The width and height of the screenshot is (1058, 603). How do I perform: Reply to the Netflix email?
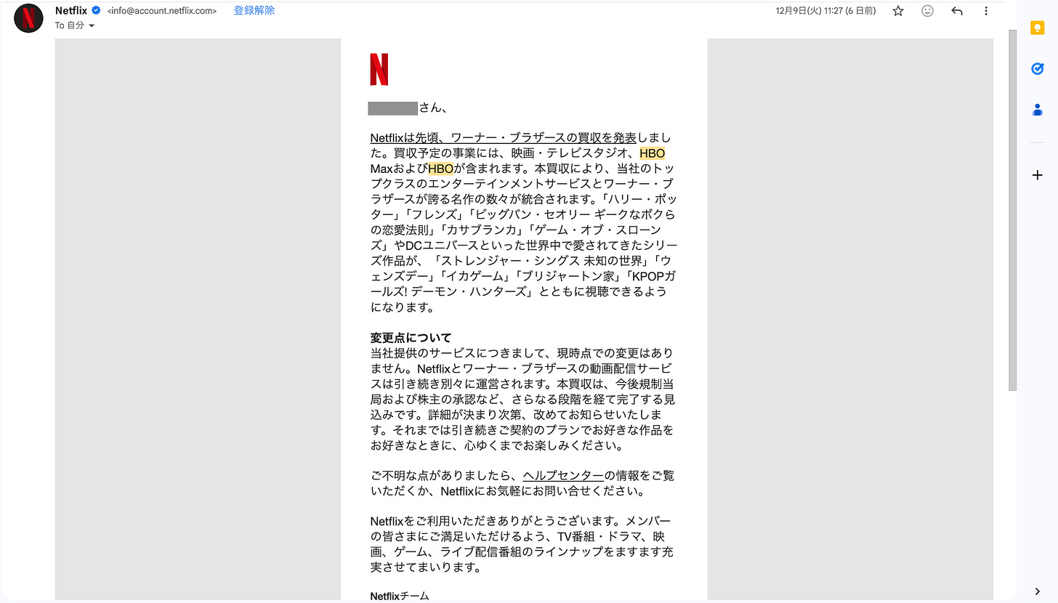coord(956,11)
